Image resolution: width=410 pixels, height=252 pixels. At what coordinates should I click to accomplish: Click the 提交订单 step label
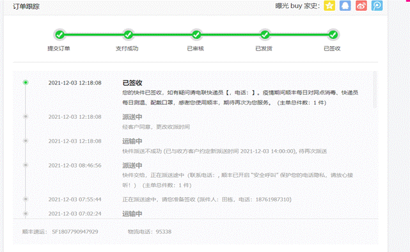pyautogui.click(x=59, y=49)
